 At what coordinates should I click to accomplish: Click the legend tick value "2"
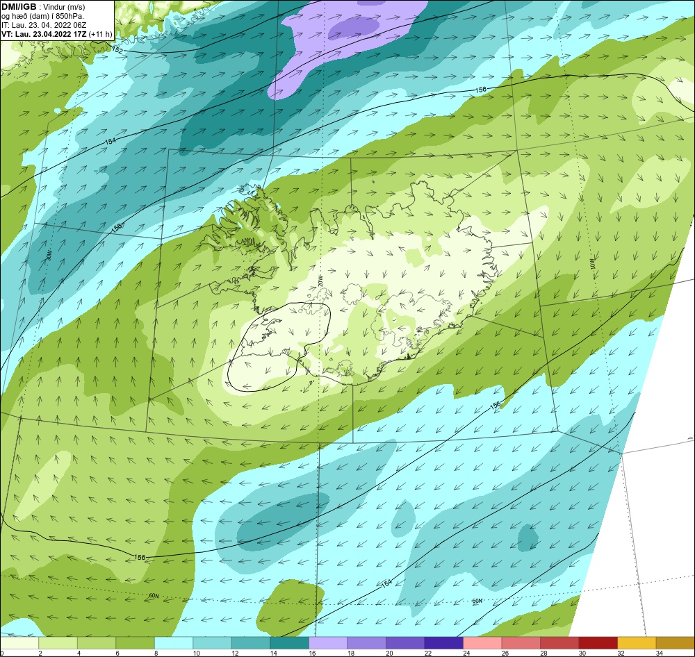[x=40, y=653]
